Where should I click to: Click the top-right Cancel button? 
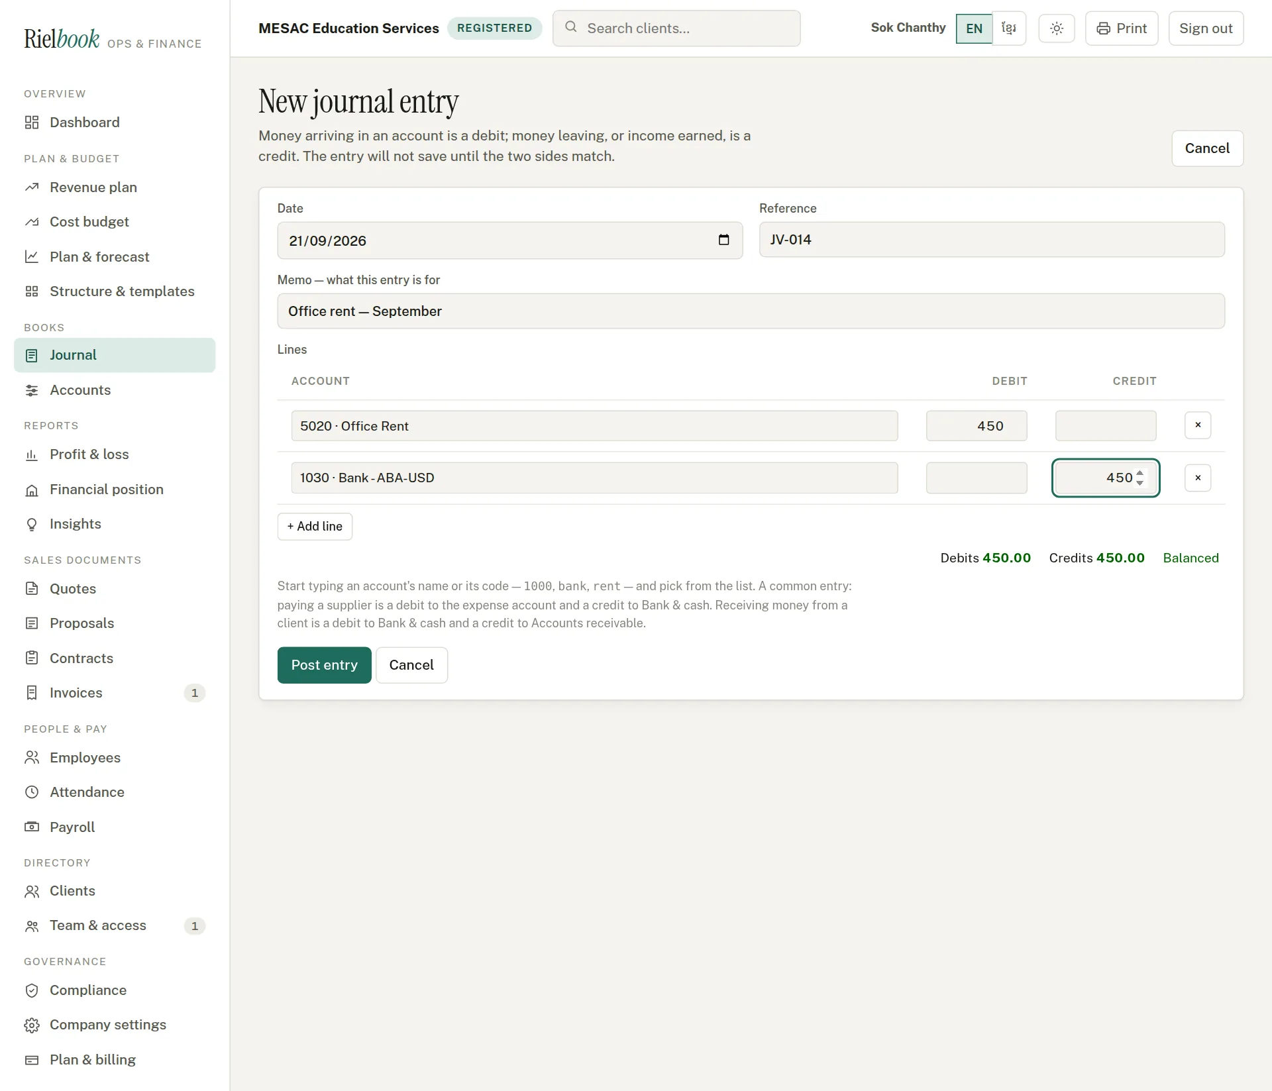pos(1207,148)
